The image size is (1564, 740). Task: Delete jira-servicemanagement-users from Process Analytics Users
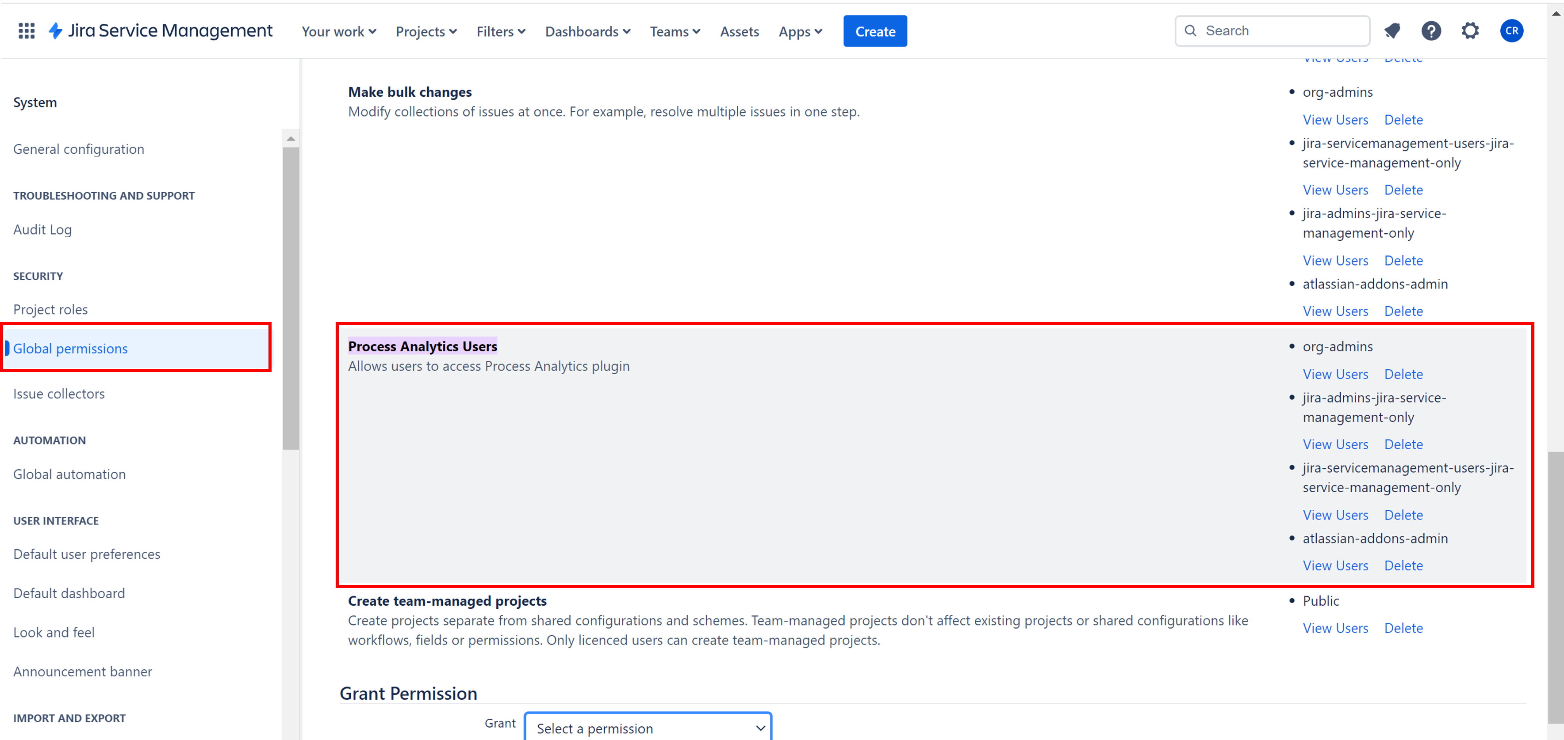1403,515
